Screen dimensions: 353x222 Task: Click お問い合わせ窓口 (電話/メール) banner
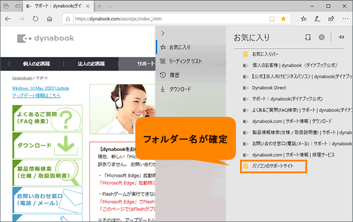coord(48,200)
